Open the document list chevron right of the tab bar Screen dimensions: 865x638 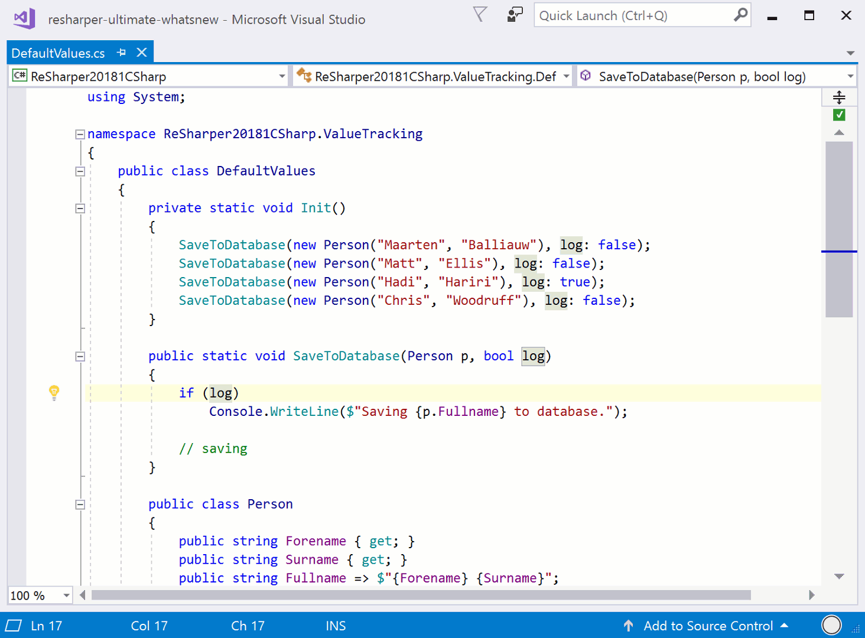tap(851, 53)
